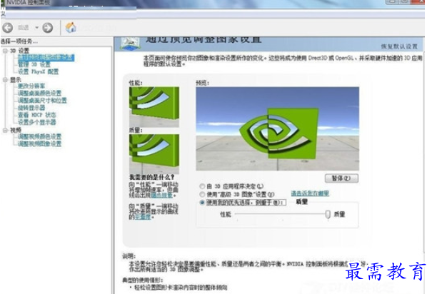Click the 暂停 button below the preview
This screenshot has width=432, height=294.
tap(341, 178)
